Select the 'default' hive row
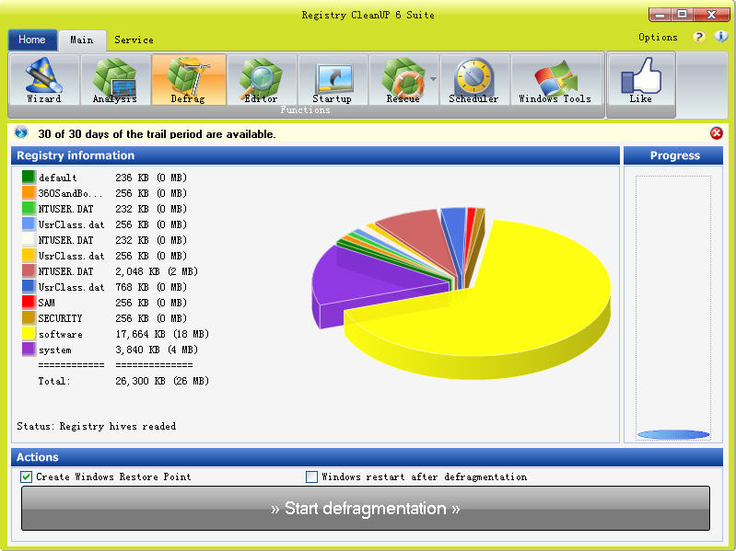Image resolution: width=736 pixels, height=551 pixels. point(104,178)
